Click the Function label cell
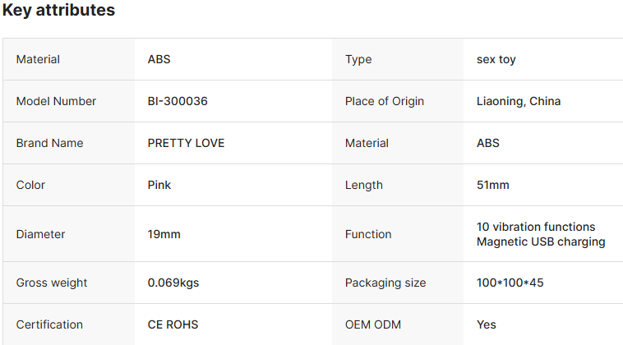Screen dimensions: 623x345 368,234
